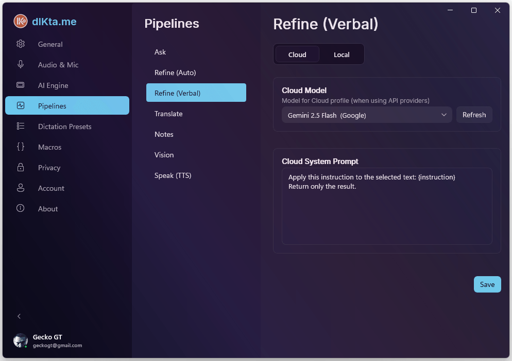Open the Speak (TTS) pipeline

pos(173,175)
